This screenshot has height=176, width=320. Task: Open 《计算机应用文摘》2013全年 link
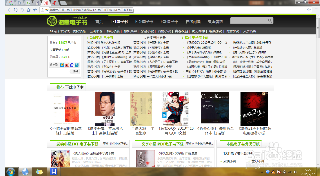pos(252,43)
